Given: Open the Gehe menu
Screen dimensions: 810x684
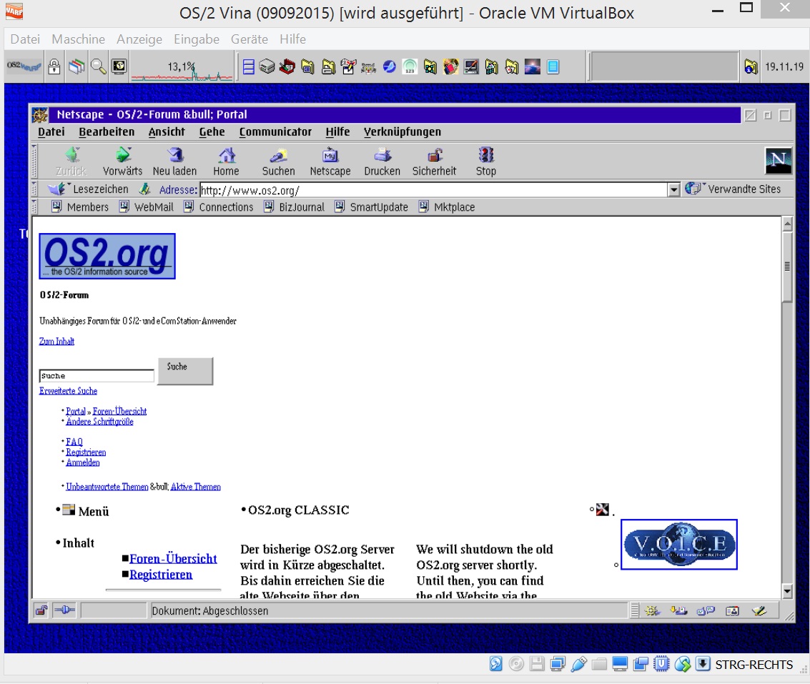Looking at the screenshot, I should tap(212, 132).
